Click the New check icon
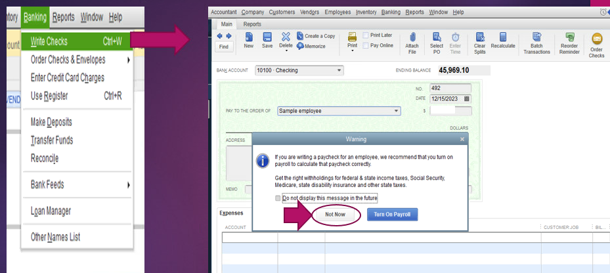Viewport: 610px width, 273px height. tap(249, 37)
